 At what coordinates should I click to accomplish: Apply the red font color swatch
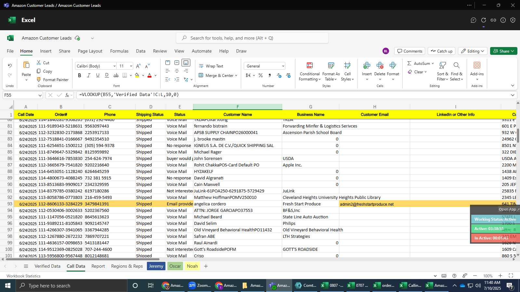[149, 75]
